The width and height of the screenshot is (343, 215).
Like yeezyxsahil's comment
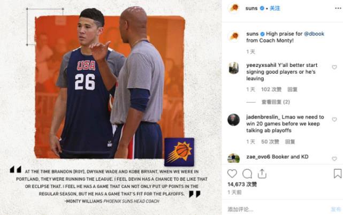click(x=334, y=67)
